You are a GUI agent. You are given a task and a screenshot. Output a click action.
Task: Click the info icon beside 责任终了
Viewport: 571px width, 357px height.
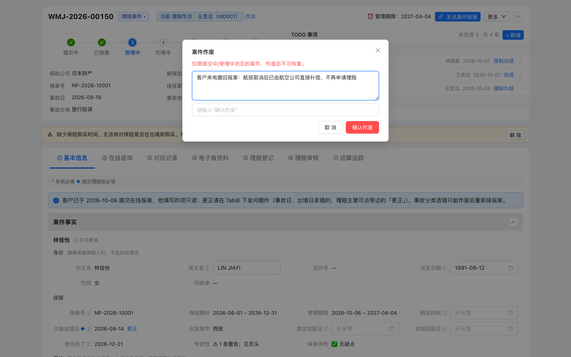coord(89,344)
